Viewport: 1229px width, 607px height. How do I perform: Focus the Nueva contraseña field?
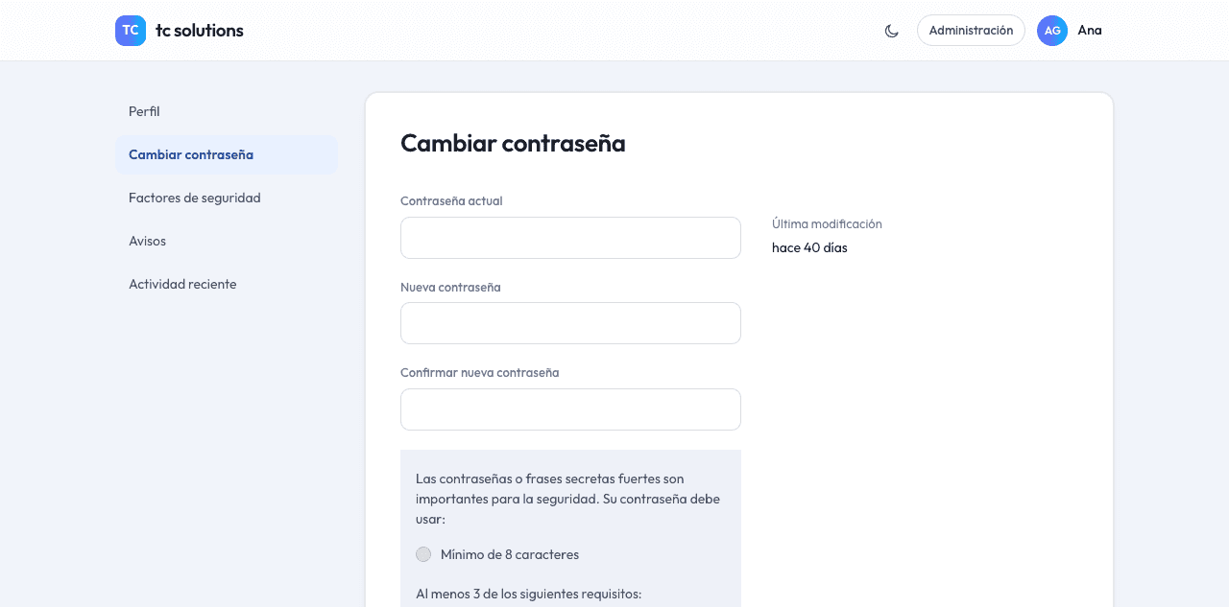[x=570, y=323]
